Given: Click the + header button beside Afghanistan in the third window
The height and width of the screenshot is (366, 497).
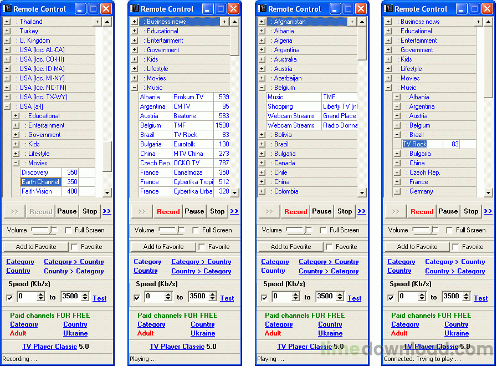Looking at the screenshot, I should coord(352,22).
